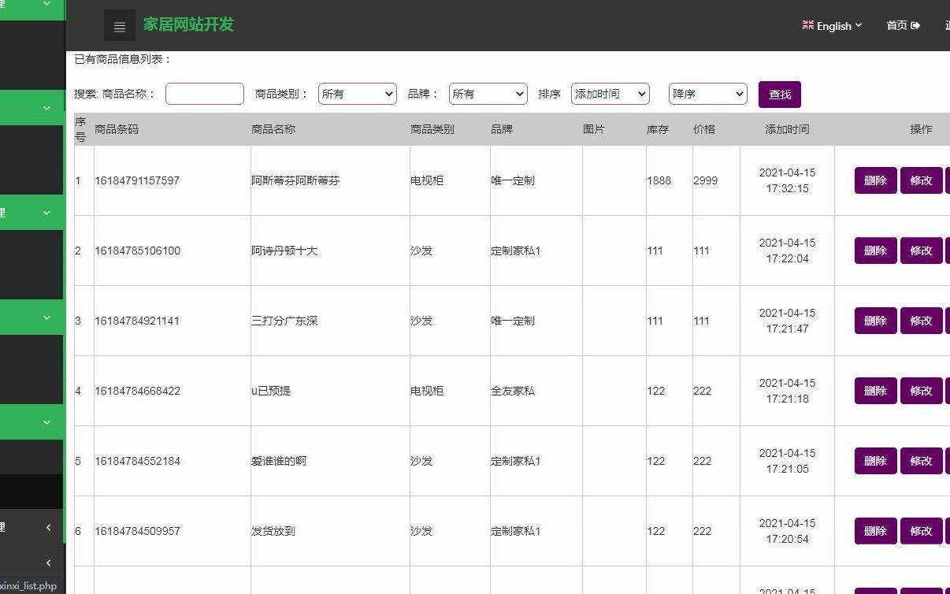Viewport: 950px width, 594px height.
Task: Open the 商品类别 category dropdown
Action: click(357, 93)
